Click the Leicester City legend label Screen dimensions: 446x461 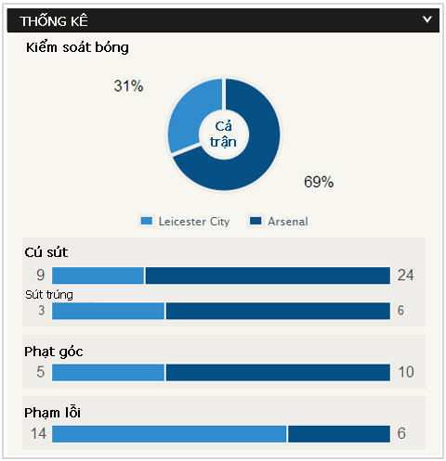point(194,222)
